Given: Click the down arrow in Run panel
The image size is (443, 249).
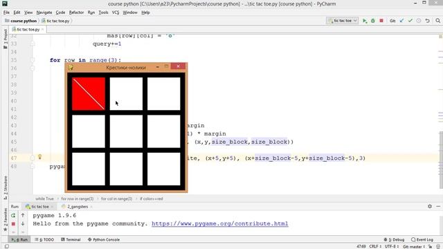Looking at the screenshot, I should [23, 224].
